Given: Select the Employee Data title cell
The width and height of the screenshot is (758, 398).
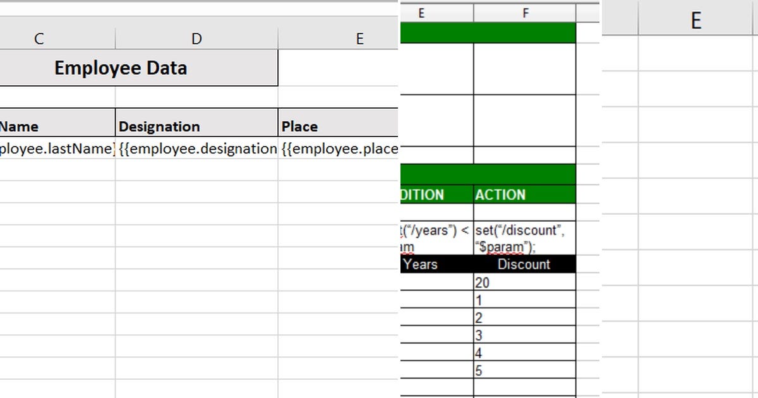Looking at the screenshot, I should 120,68.
